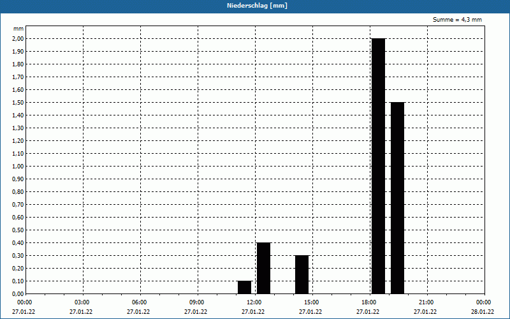Click the 27.01.22 date under 12:00
510x319 pixels.
pos(252,312)
